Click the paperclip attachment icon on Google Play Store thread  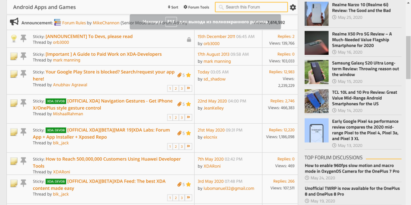click(x=179, y=75)
